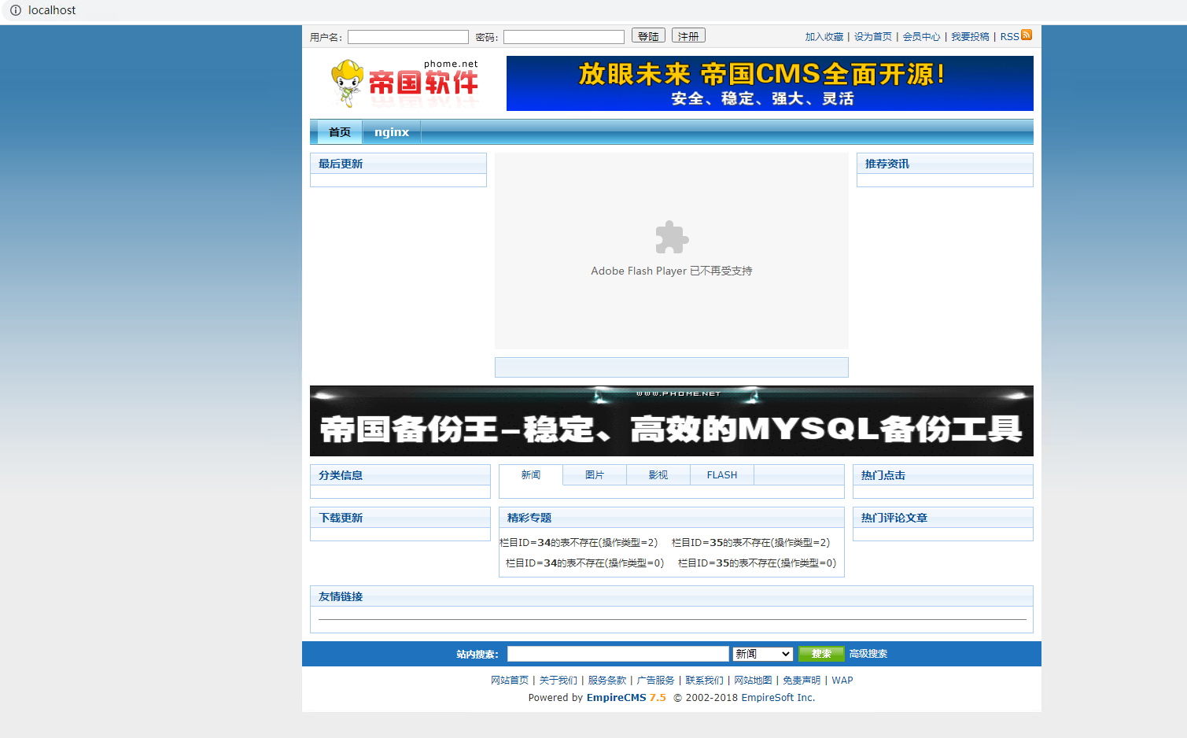
Task: Open the 高级搜索 advanced search link
Action: 868,653
